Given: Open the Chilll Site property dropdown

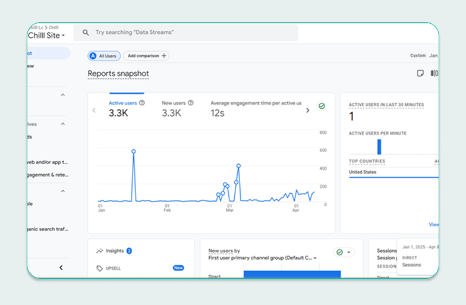Looking at the screenshot, I should click(x=47, y=36).
